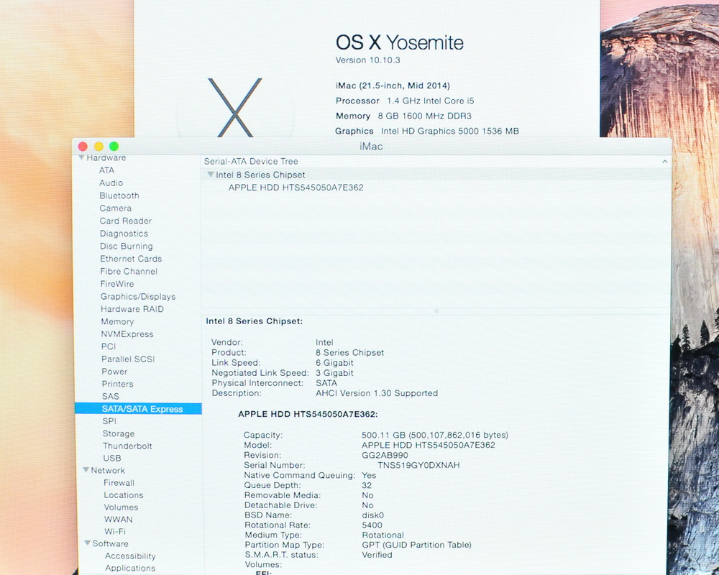The height and width of the screenshot is (575, 719).
Task: Collapse the Hardware section triangle
Action: pyautogui.click(x=81, y=157)
